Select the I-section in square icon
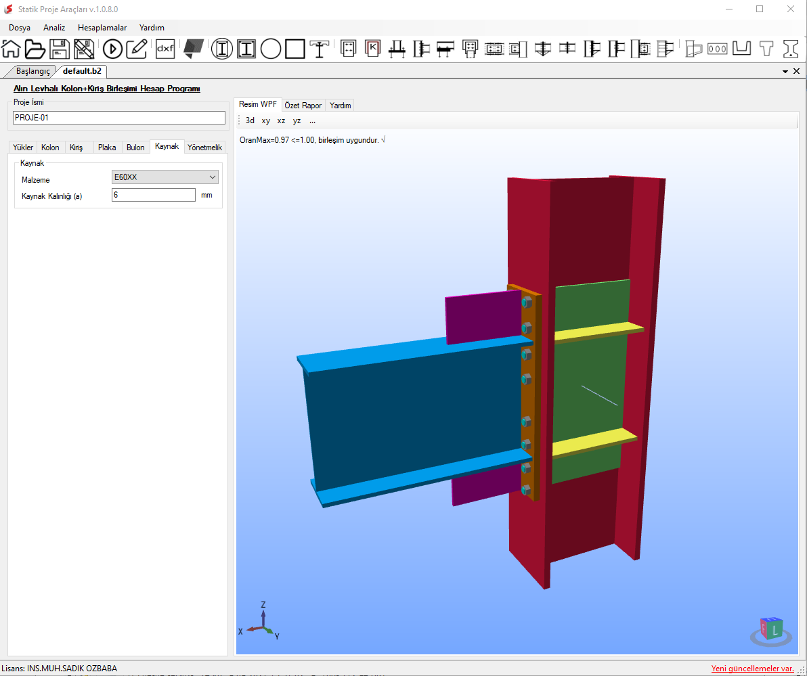 [x=246, y=49]
